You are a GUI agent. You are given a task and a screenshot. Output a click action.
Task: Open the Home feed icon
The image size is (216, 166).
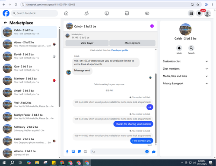(66, 13)
